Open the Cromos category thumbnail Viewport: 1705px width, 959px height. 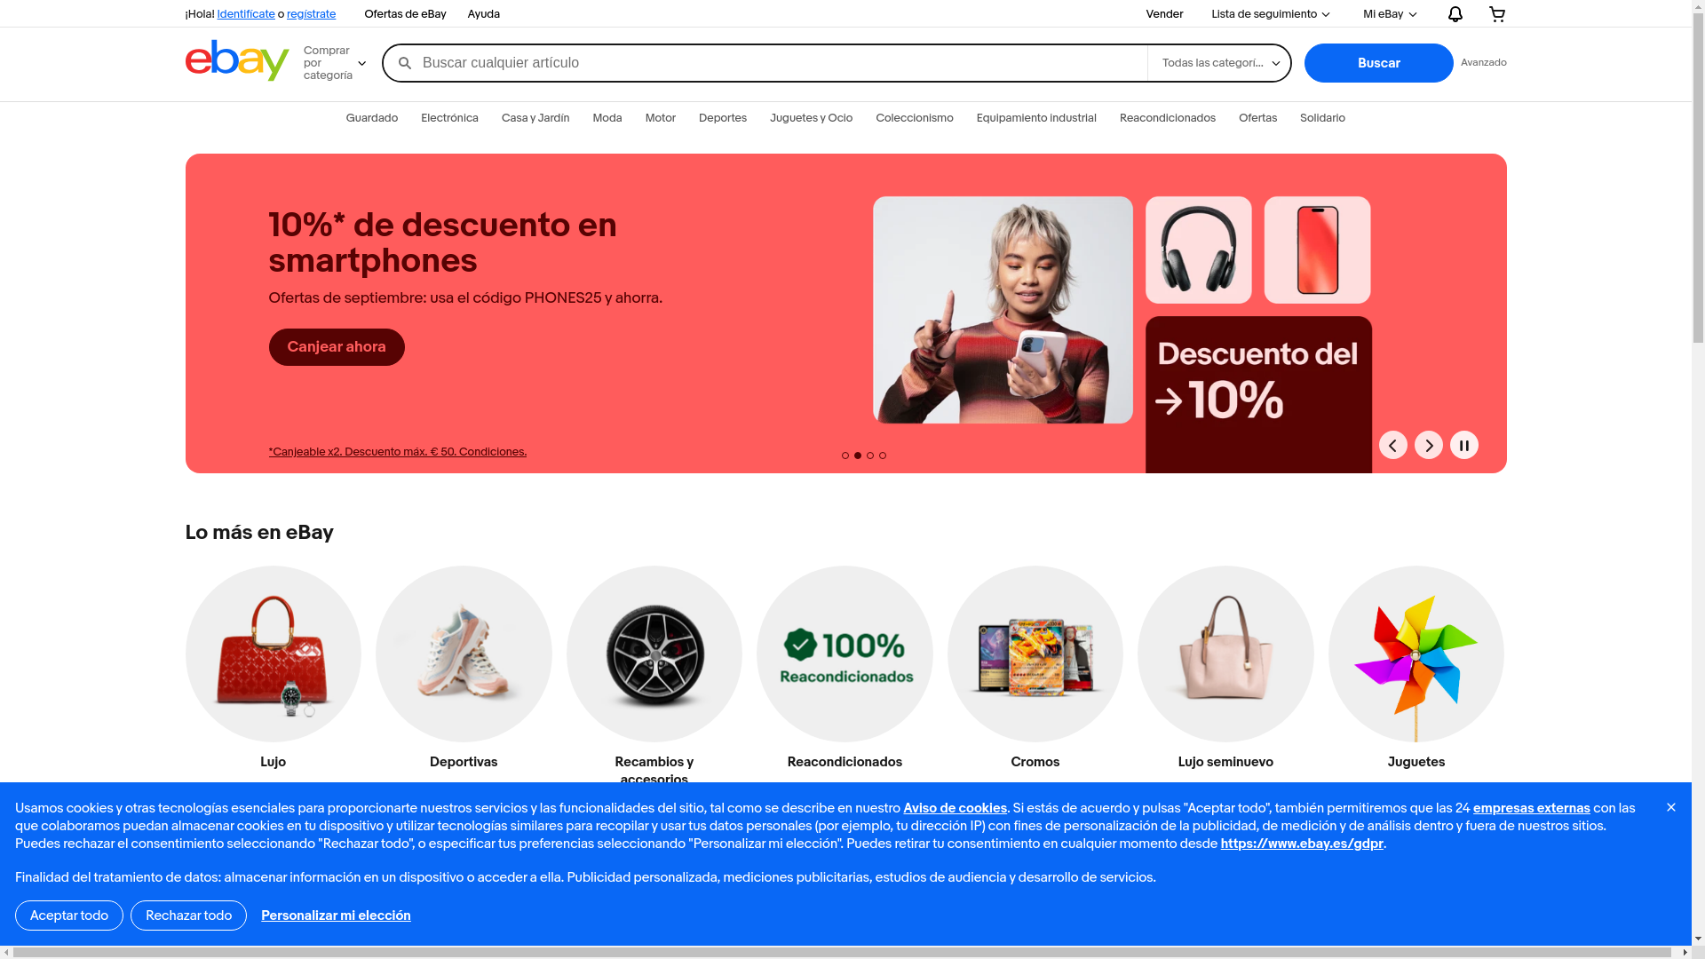(x=1035, y=668)
